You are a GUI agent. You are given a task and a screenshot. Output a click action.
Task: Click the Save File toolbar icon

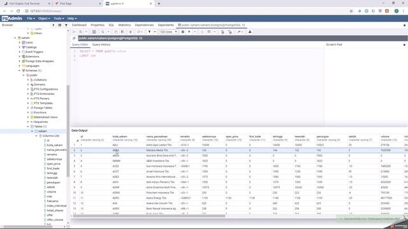pyautogui.click(x=81, y=32)
